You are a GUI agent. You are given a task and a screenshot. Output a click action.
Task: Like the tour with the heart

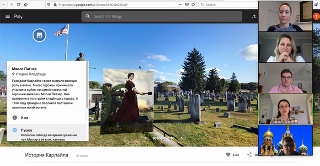coord(228,155)
